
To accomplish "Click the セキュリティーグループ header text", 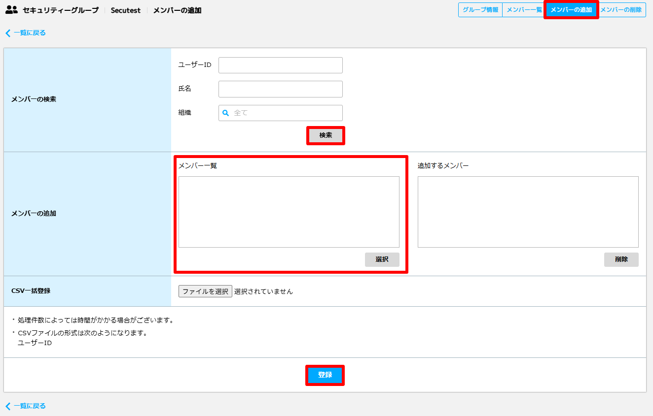I will click(x=61, y=10).
